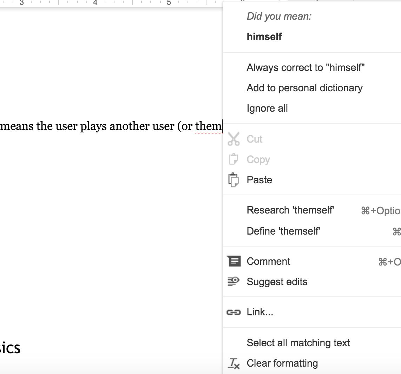Click the ruler at the 4 mark

coord(95,3)
